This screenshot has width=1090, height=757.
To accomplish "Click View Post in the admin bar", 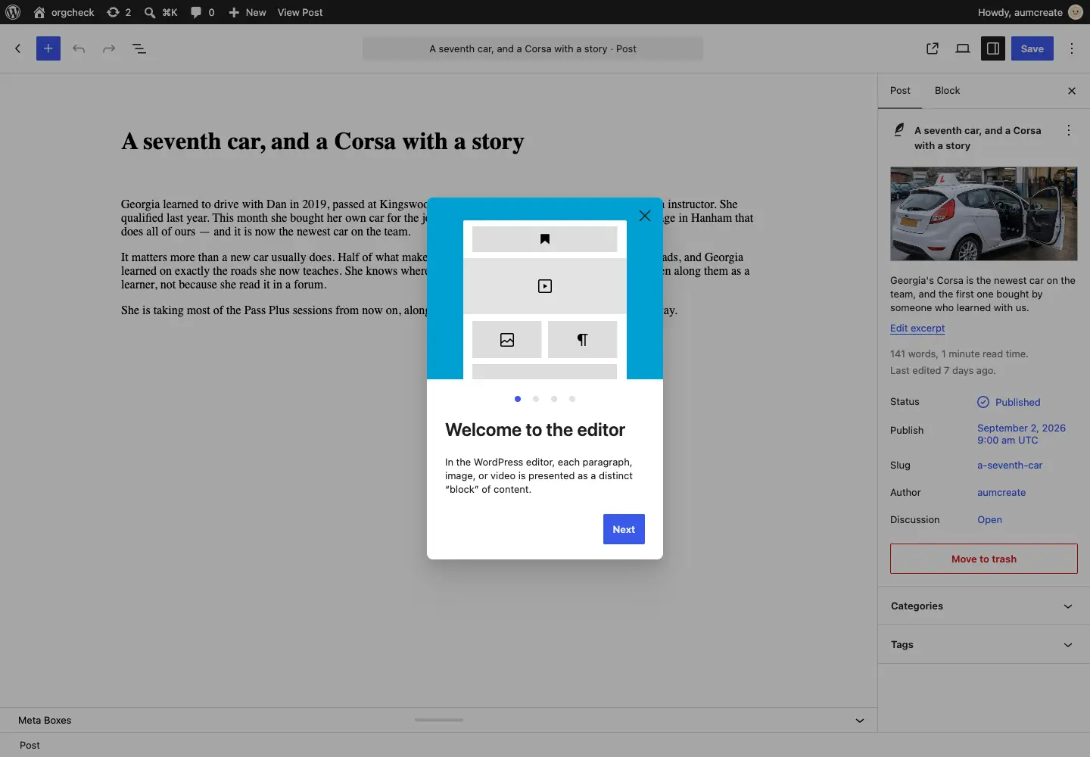I will coord(300,12).
